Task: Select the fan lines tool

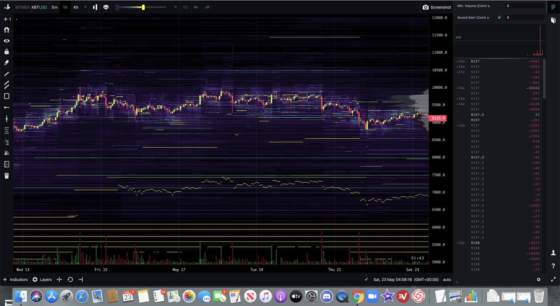Action: click(x=7, y=153)
